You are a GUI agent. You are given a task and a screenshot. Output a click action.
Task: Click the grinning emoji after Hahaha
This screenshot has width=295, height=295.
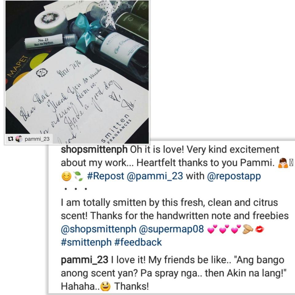[x=105, y=286]
